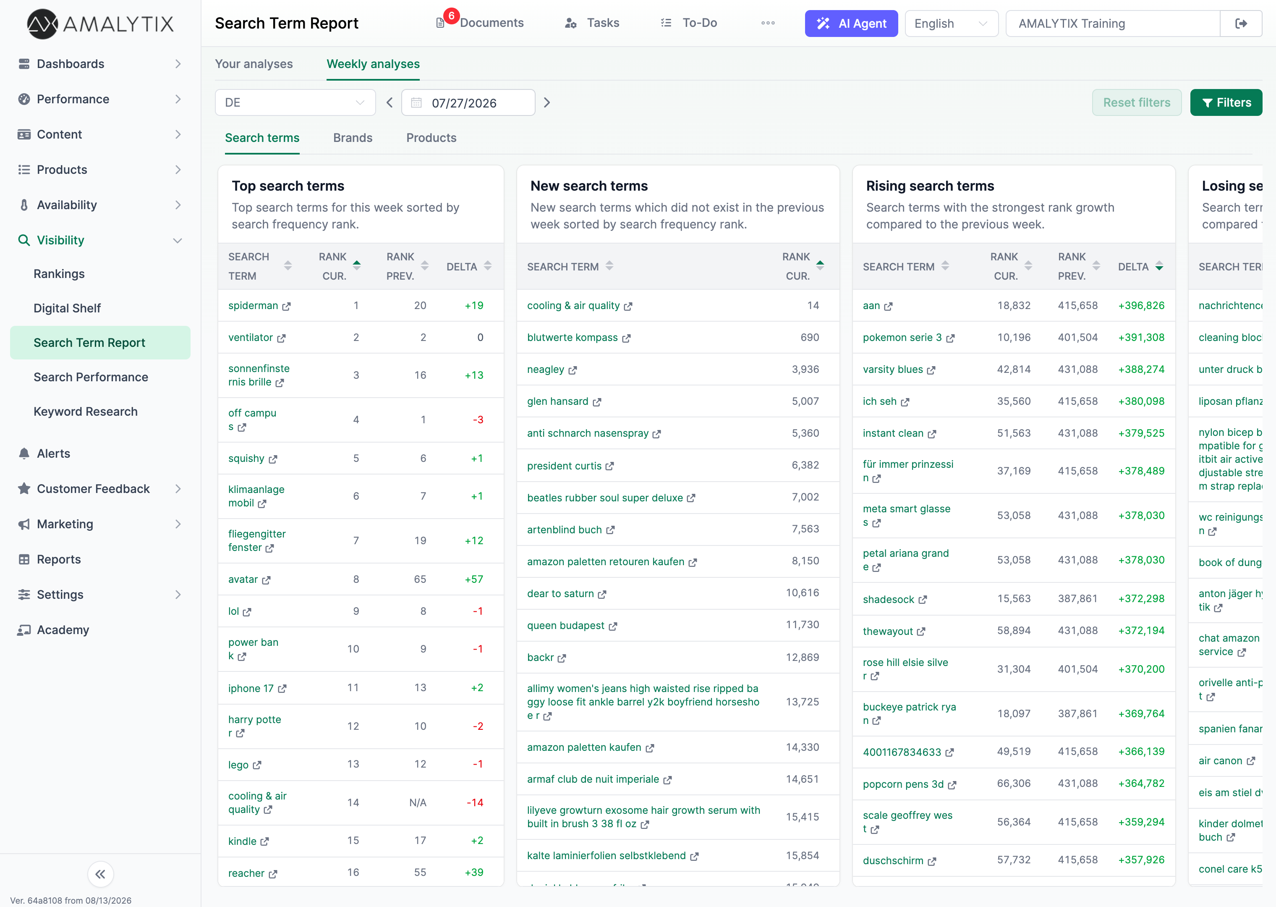
Task: Sort Top search terms by Rank Prev.
Action: [425, 266]
